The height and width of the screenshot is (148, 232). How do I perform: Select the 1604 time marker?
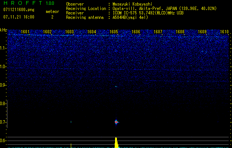click(92, 32)
